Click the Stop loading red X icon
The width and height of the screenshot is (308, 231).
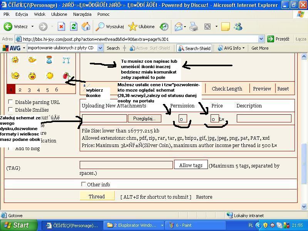[x=61, y=27]
